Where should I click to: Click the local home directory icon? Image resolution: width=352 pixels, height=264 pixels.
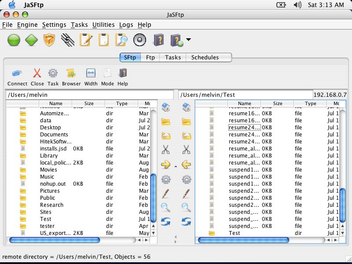point(166,107)
